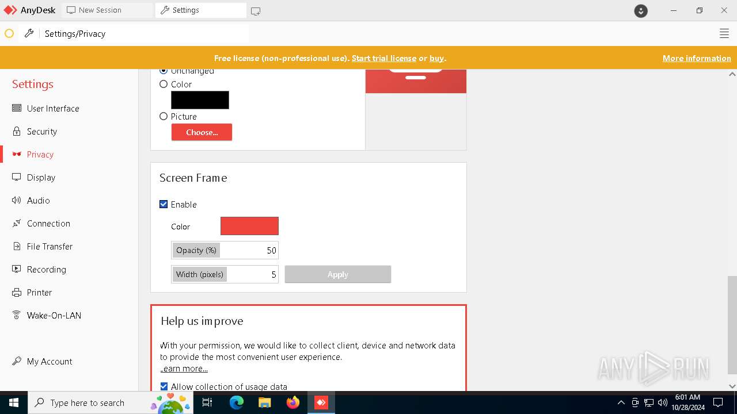Click the wrench icon beside address field
The width and height of the screenshot is (737, 414).
click(x=29, y=34)
